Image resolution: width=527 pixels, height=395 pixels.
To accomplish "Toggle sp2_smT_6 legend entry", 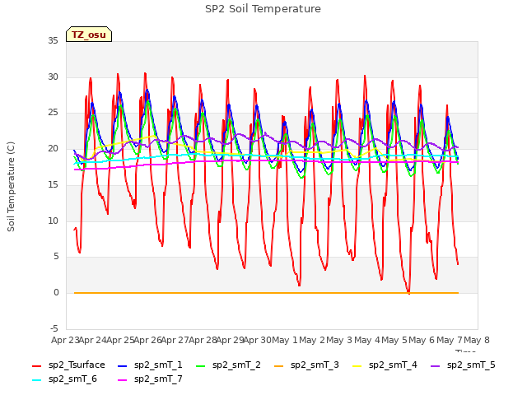I will point(64,379).
